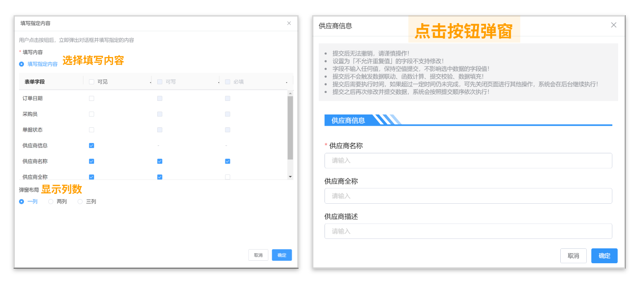This screenshot has height=281, width=640.
Task: Close the 填写指定内容 dialog
Action: click(289, 24)
